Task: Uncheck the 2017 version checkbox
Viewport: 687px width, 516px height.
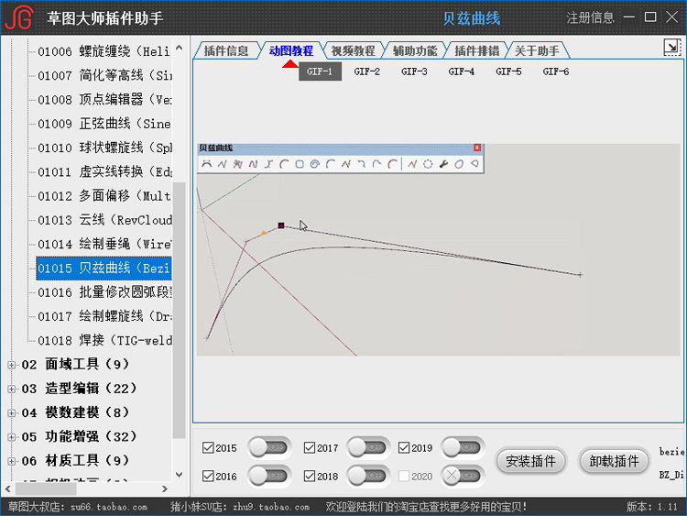Action: tap(310, 447)
